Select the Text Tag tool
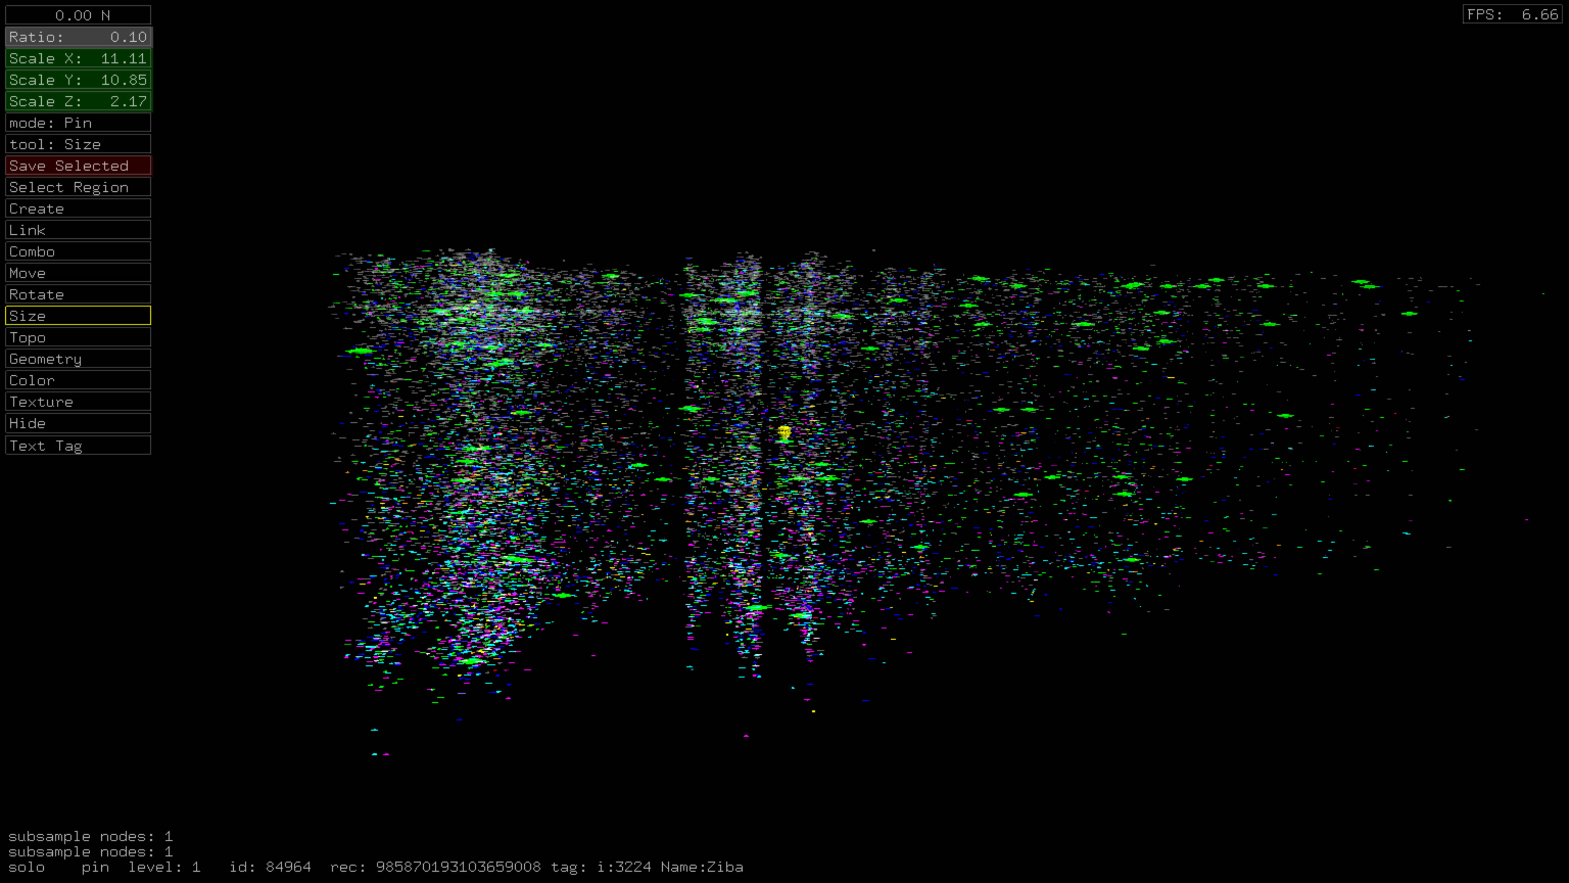This screenshot has width=1569, height=883. [78, 446]
